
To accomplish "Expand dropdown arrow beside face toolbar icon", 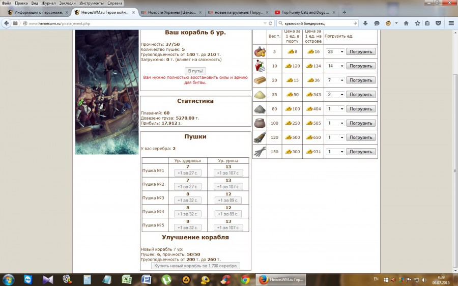I will coord(396,23).
